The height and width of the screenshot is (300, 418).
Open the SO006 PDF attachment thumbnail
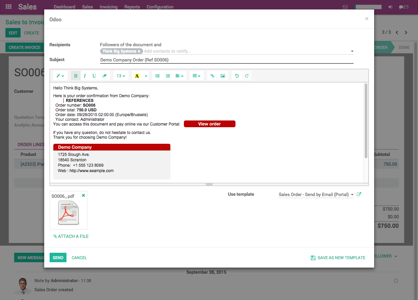click(68, 213)
